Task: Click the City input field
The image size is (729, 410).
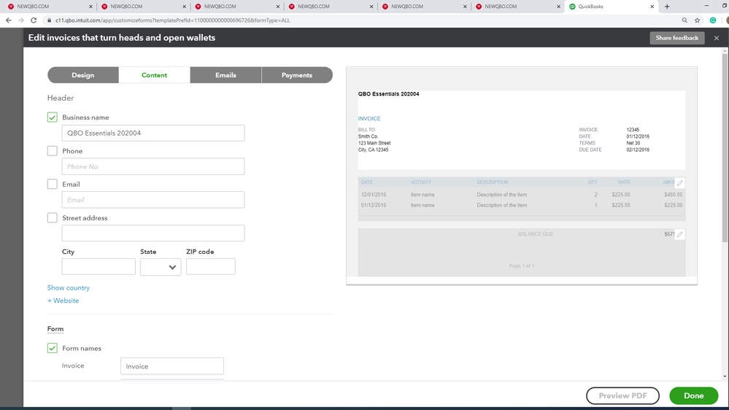Action: [99, 267]
